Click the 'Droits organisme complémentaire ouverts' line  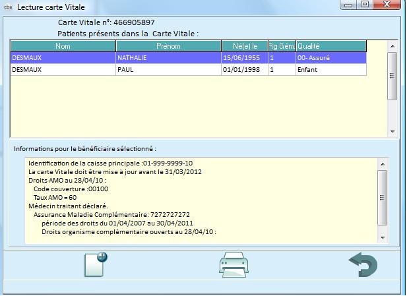(x=129, y=231)
